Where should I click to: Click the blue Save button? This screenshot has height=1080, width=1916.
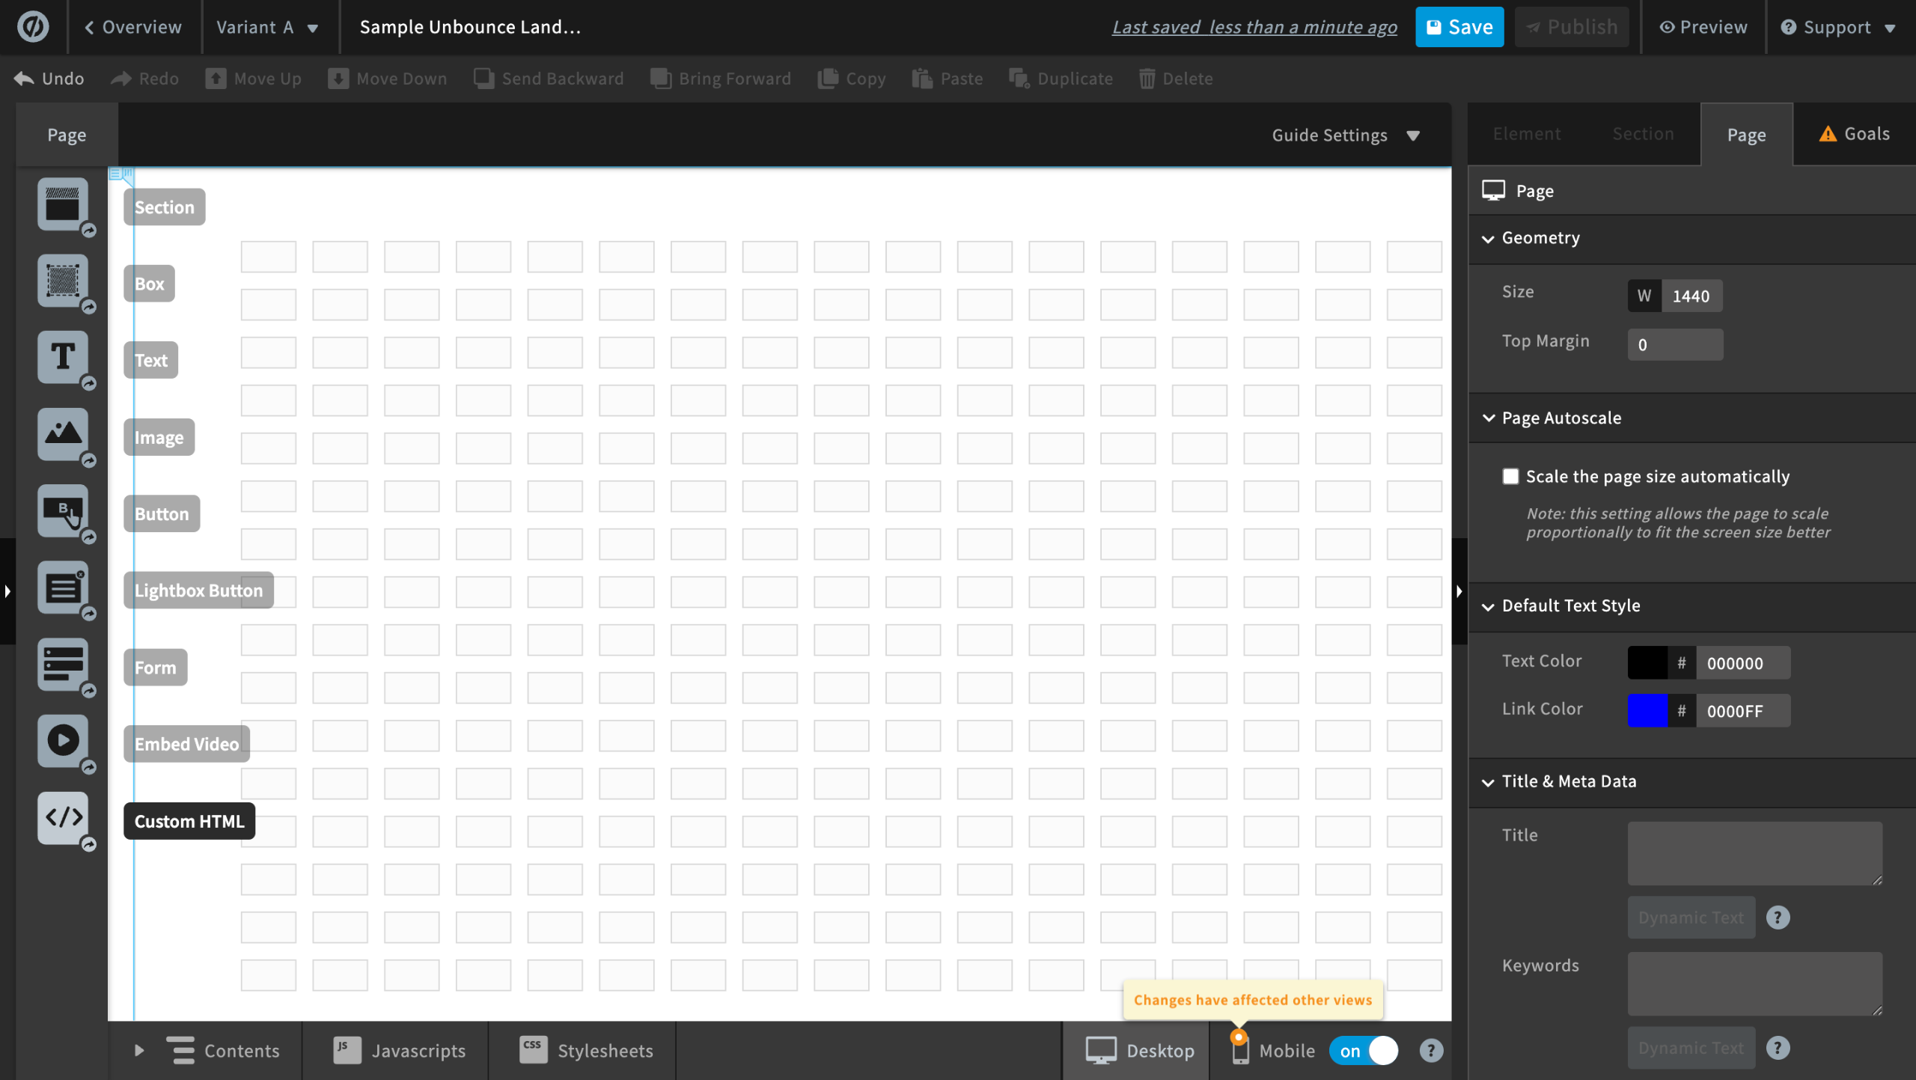(x=1459, y=28)
